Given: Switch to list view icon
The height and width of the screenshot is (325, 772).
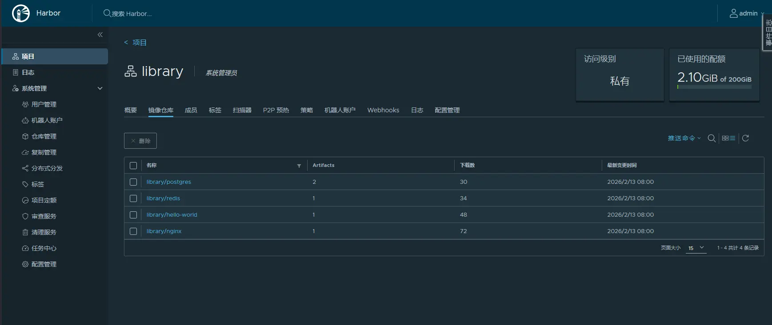Looking at the screenshot, I should point(732,138).
